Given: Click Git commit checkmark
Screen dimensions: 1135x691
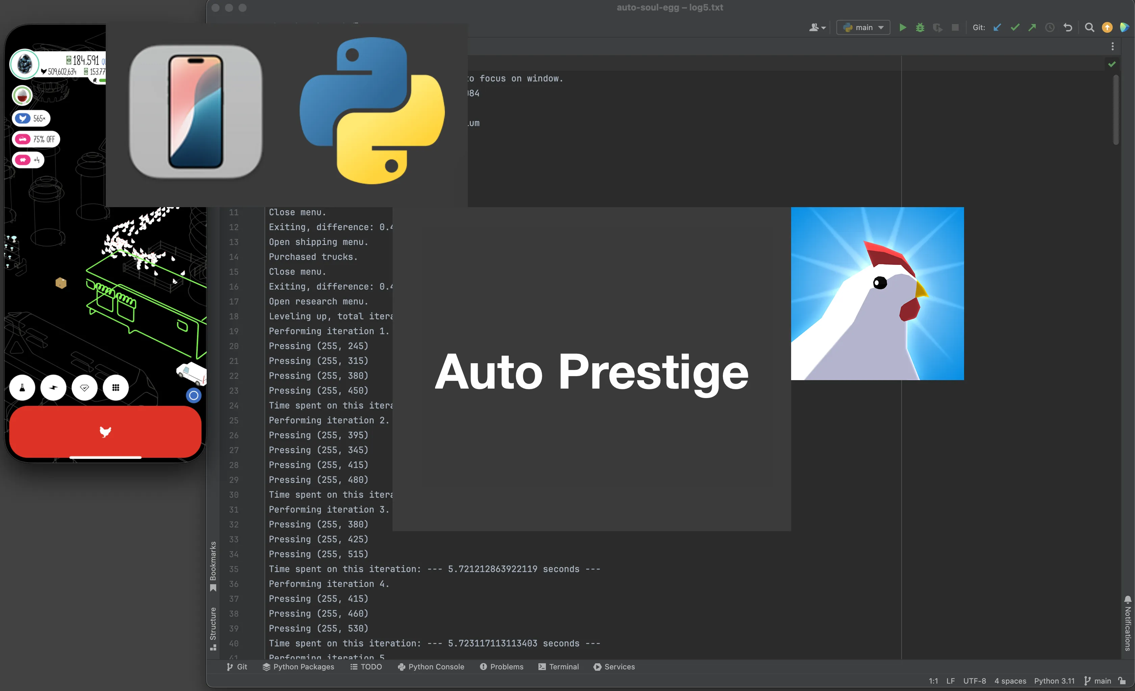Looking at the screenshot, I should [1015, 28].
